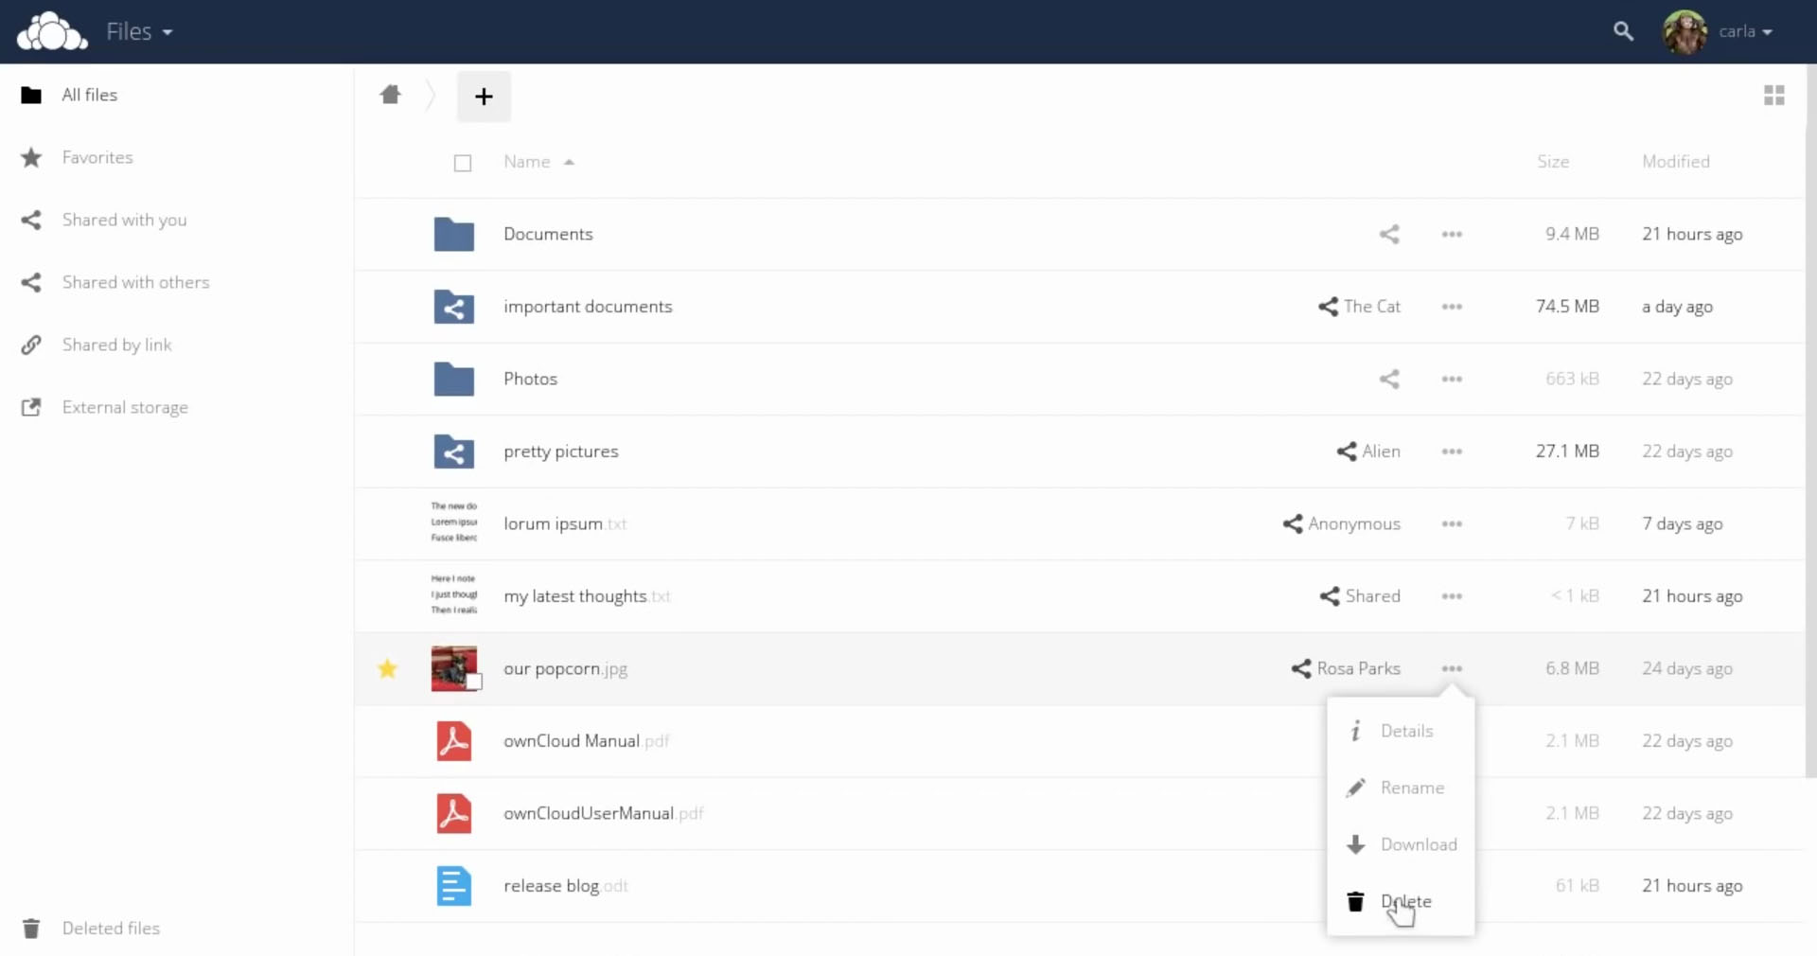Switch to grid view
The width and height of the screenshot is (1817, 956).
point(1774,95)
